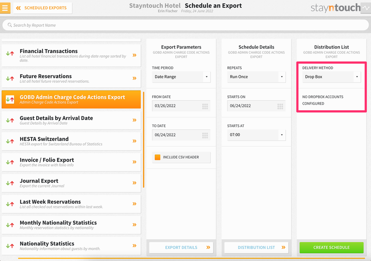Image resolution: width=371 pixels, height=261 pixels.
Task: Click the HESTA Switzerland arrows icon
Action: [x=10, y=141]
